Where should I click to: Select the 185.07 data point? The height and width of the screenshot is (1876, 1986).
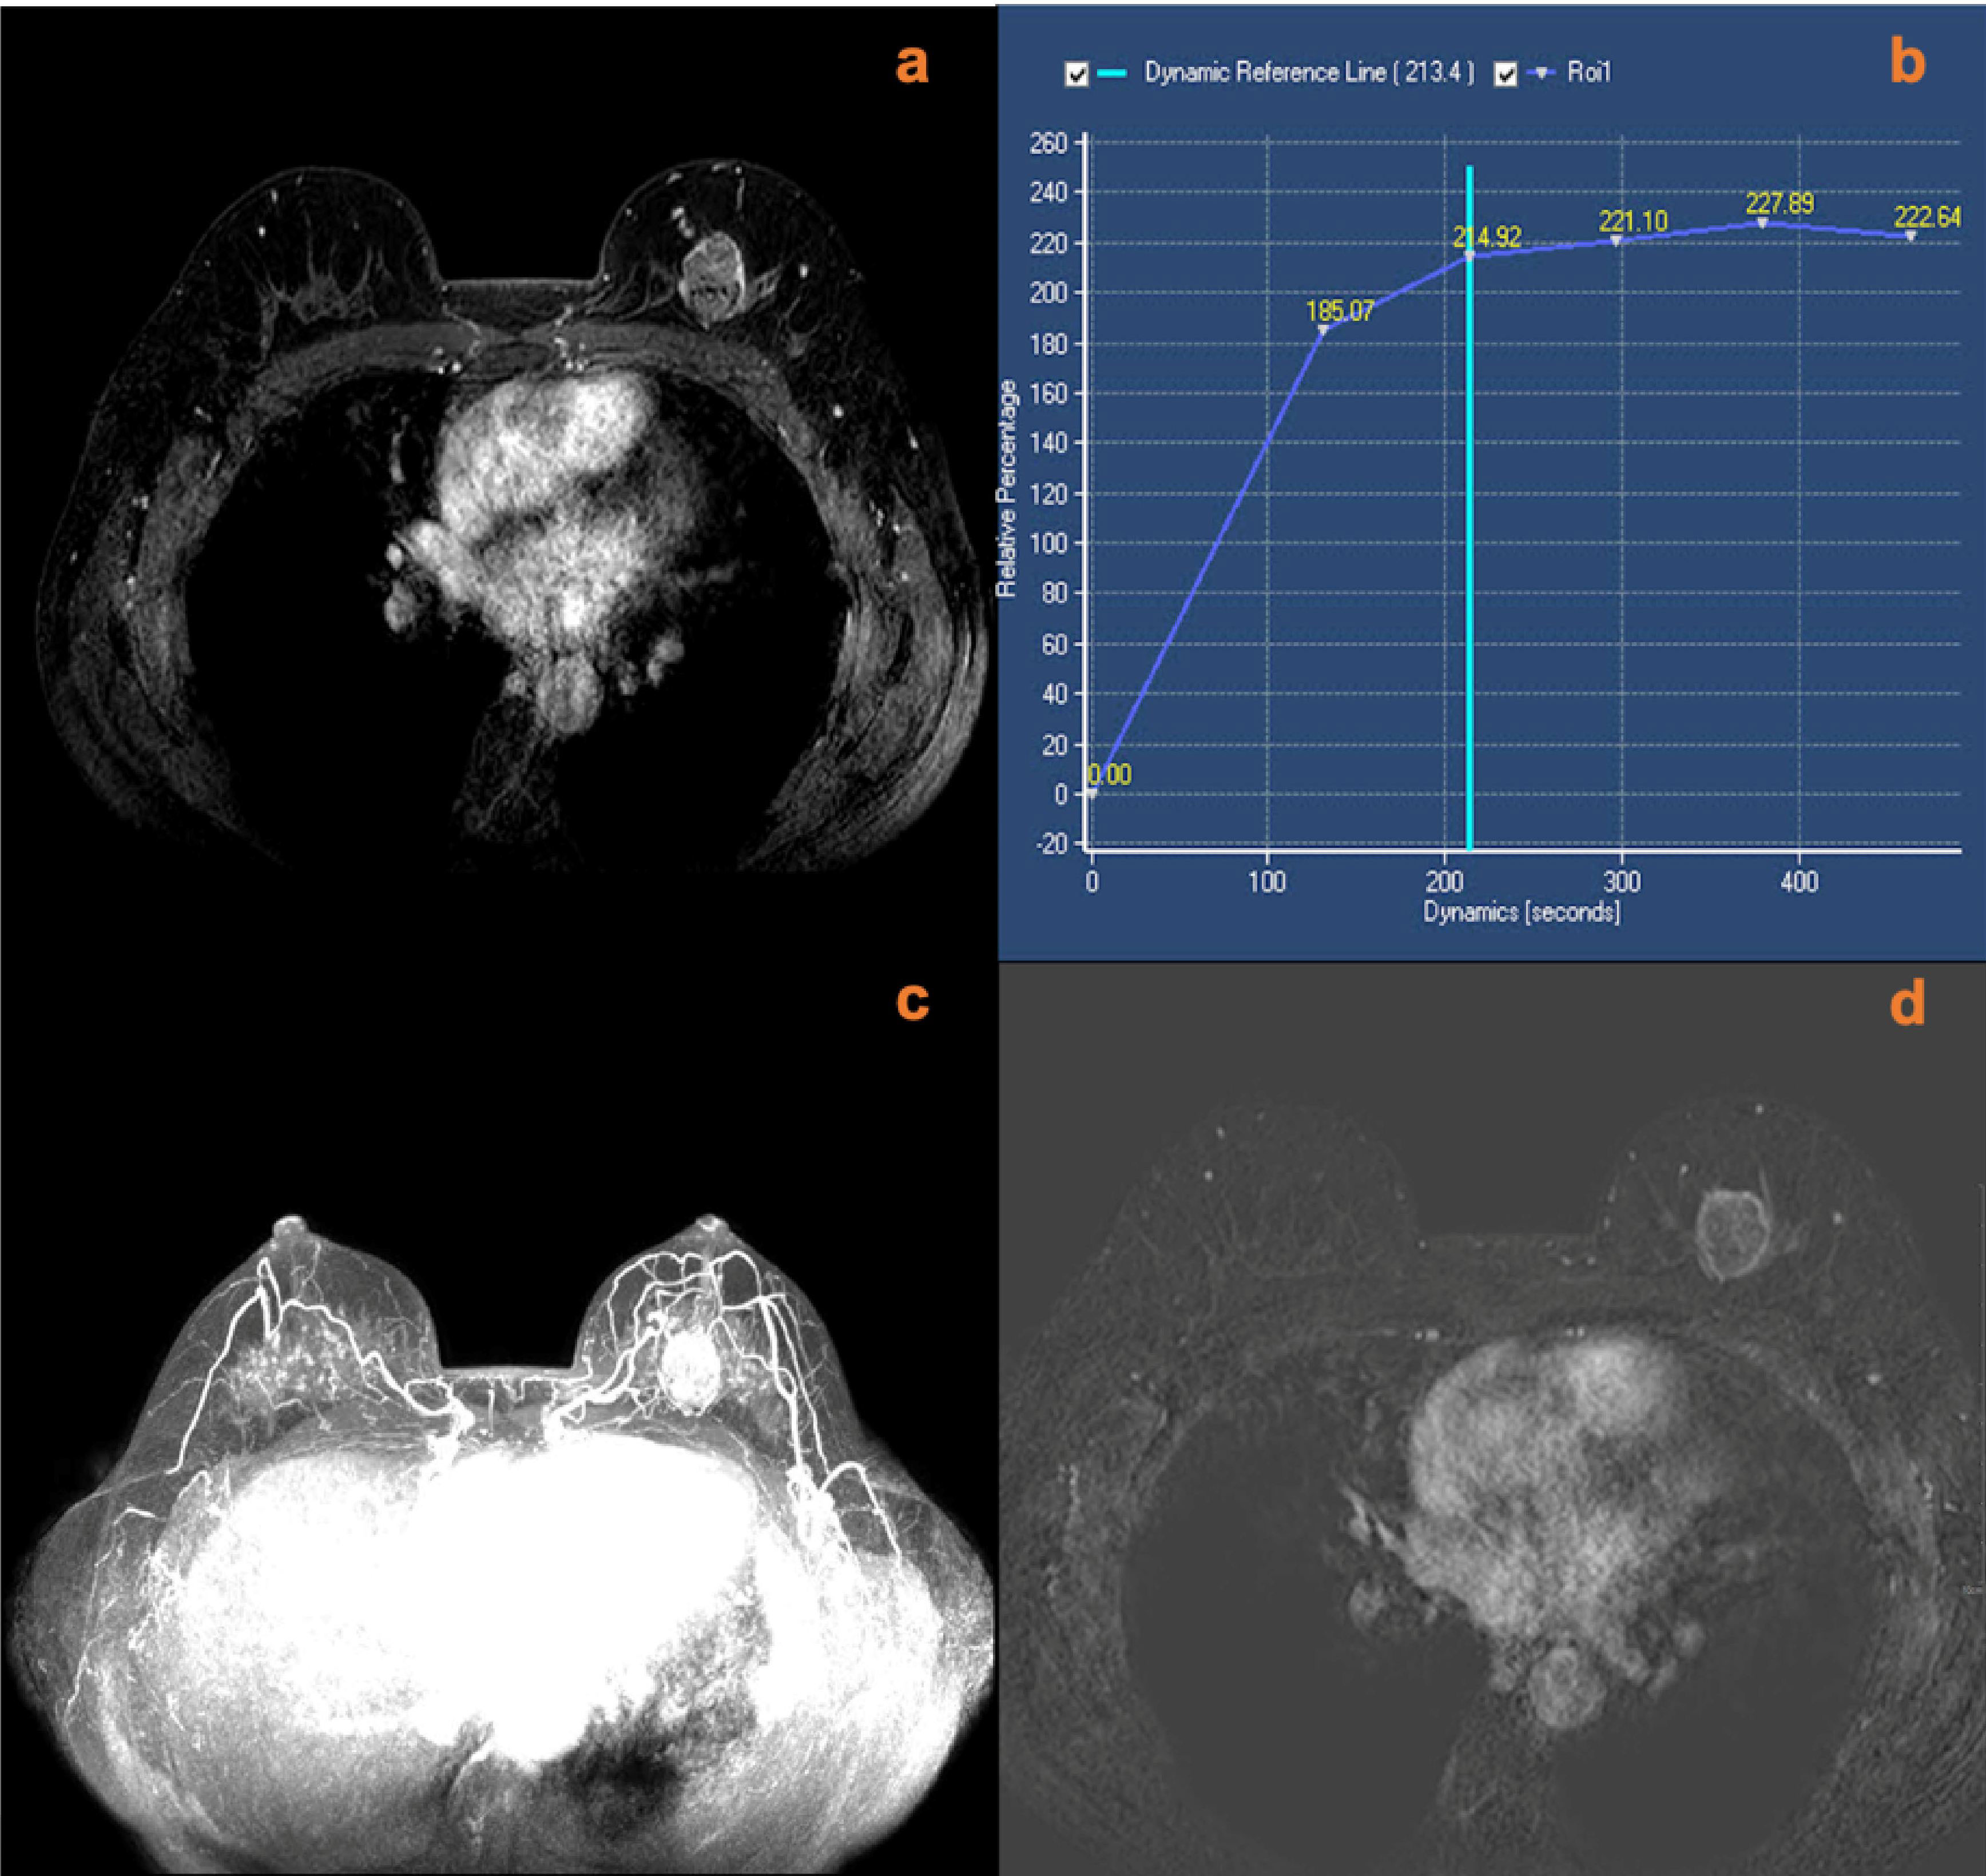[1322, 330]
